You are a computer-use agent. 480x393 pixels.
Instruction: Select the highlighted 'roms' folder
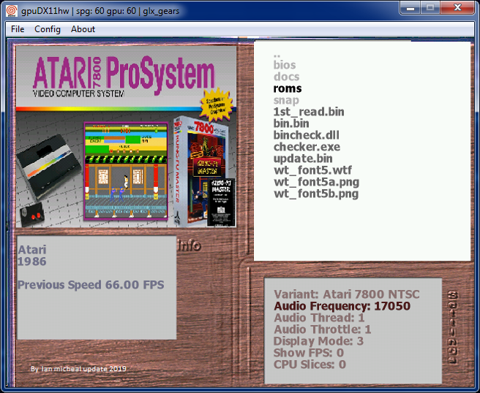tap(288, 88)
